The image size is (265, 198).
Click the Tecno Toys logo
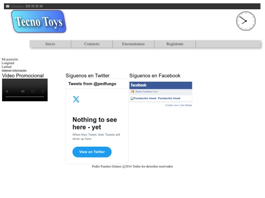(x=39, y=22)
